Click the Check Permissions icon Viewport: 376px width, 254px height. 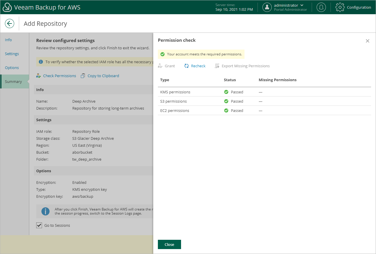(x=39, y=76)
